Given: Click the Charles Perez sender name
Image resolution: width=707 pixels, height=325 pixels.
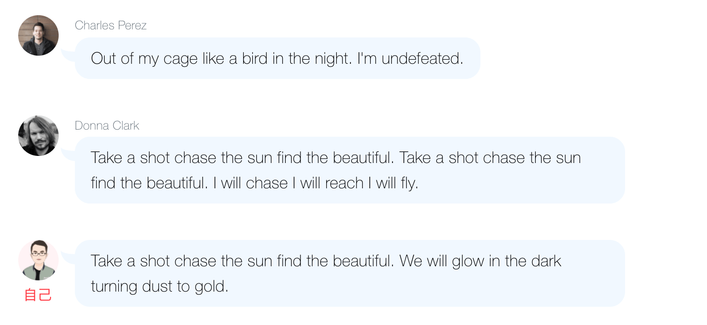Looking at the screenshot, I should click(x=110, y=25).
